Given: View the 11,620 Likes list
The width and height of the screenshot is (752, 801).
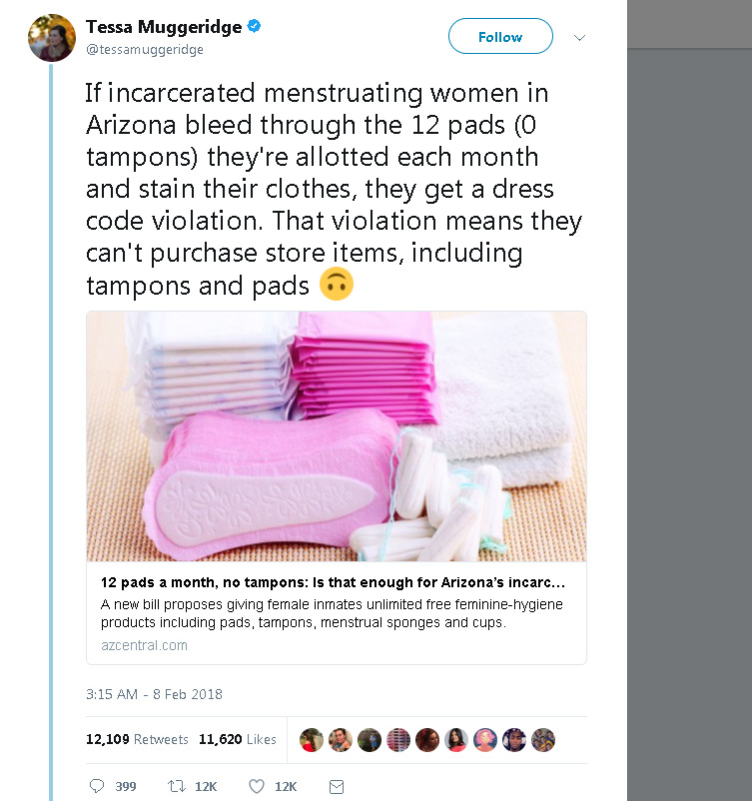Looking at the screenshot, I should [238, 739].
